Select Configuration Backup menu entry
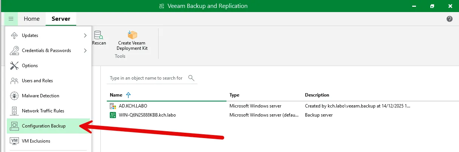 44,126
